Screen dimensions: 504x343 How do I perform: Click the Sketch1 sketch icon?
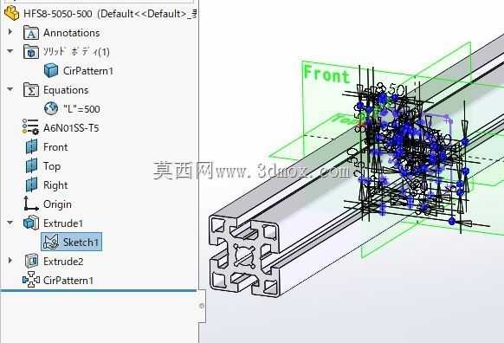[51, 242]
